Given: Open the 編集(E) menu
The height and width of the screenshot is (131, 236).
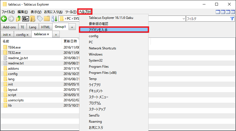Looking at the screenshot, I should [x=22, y=12].
